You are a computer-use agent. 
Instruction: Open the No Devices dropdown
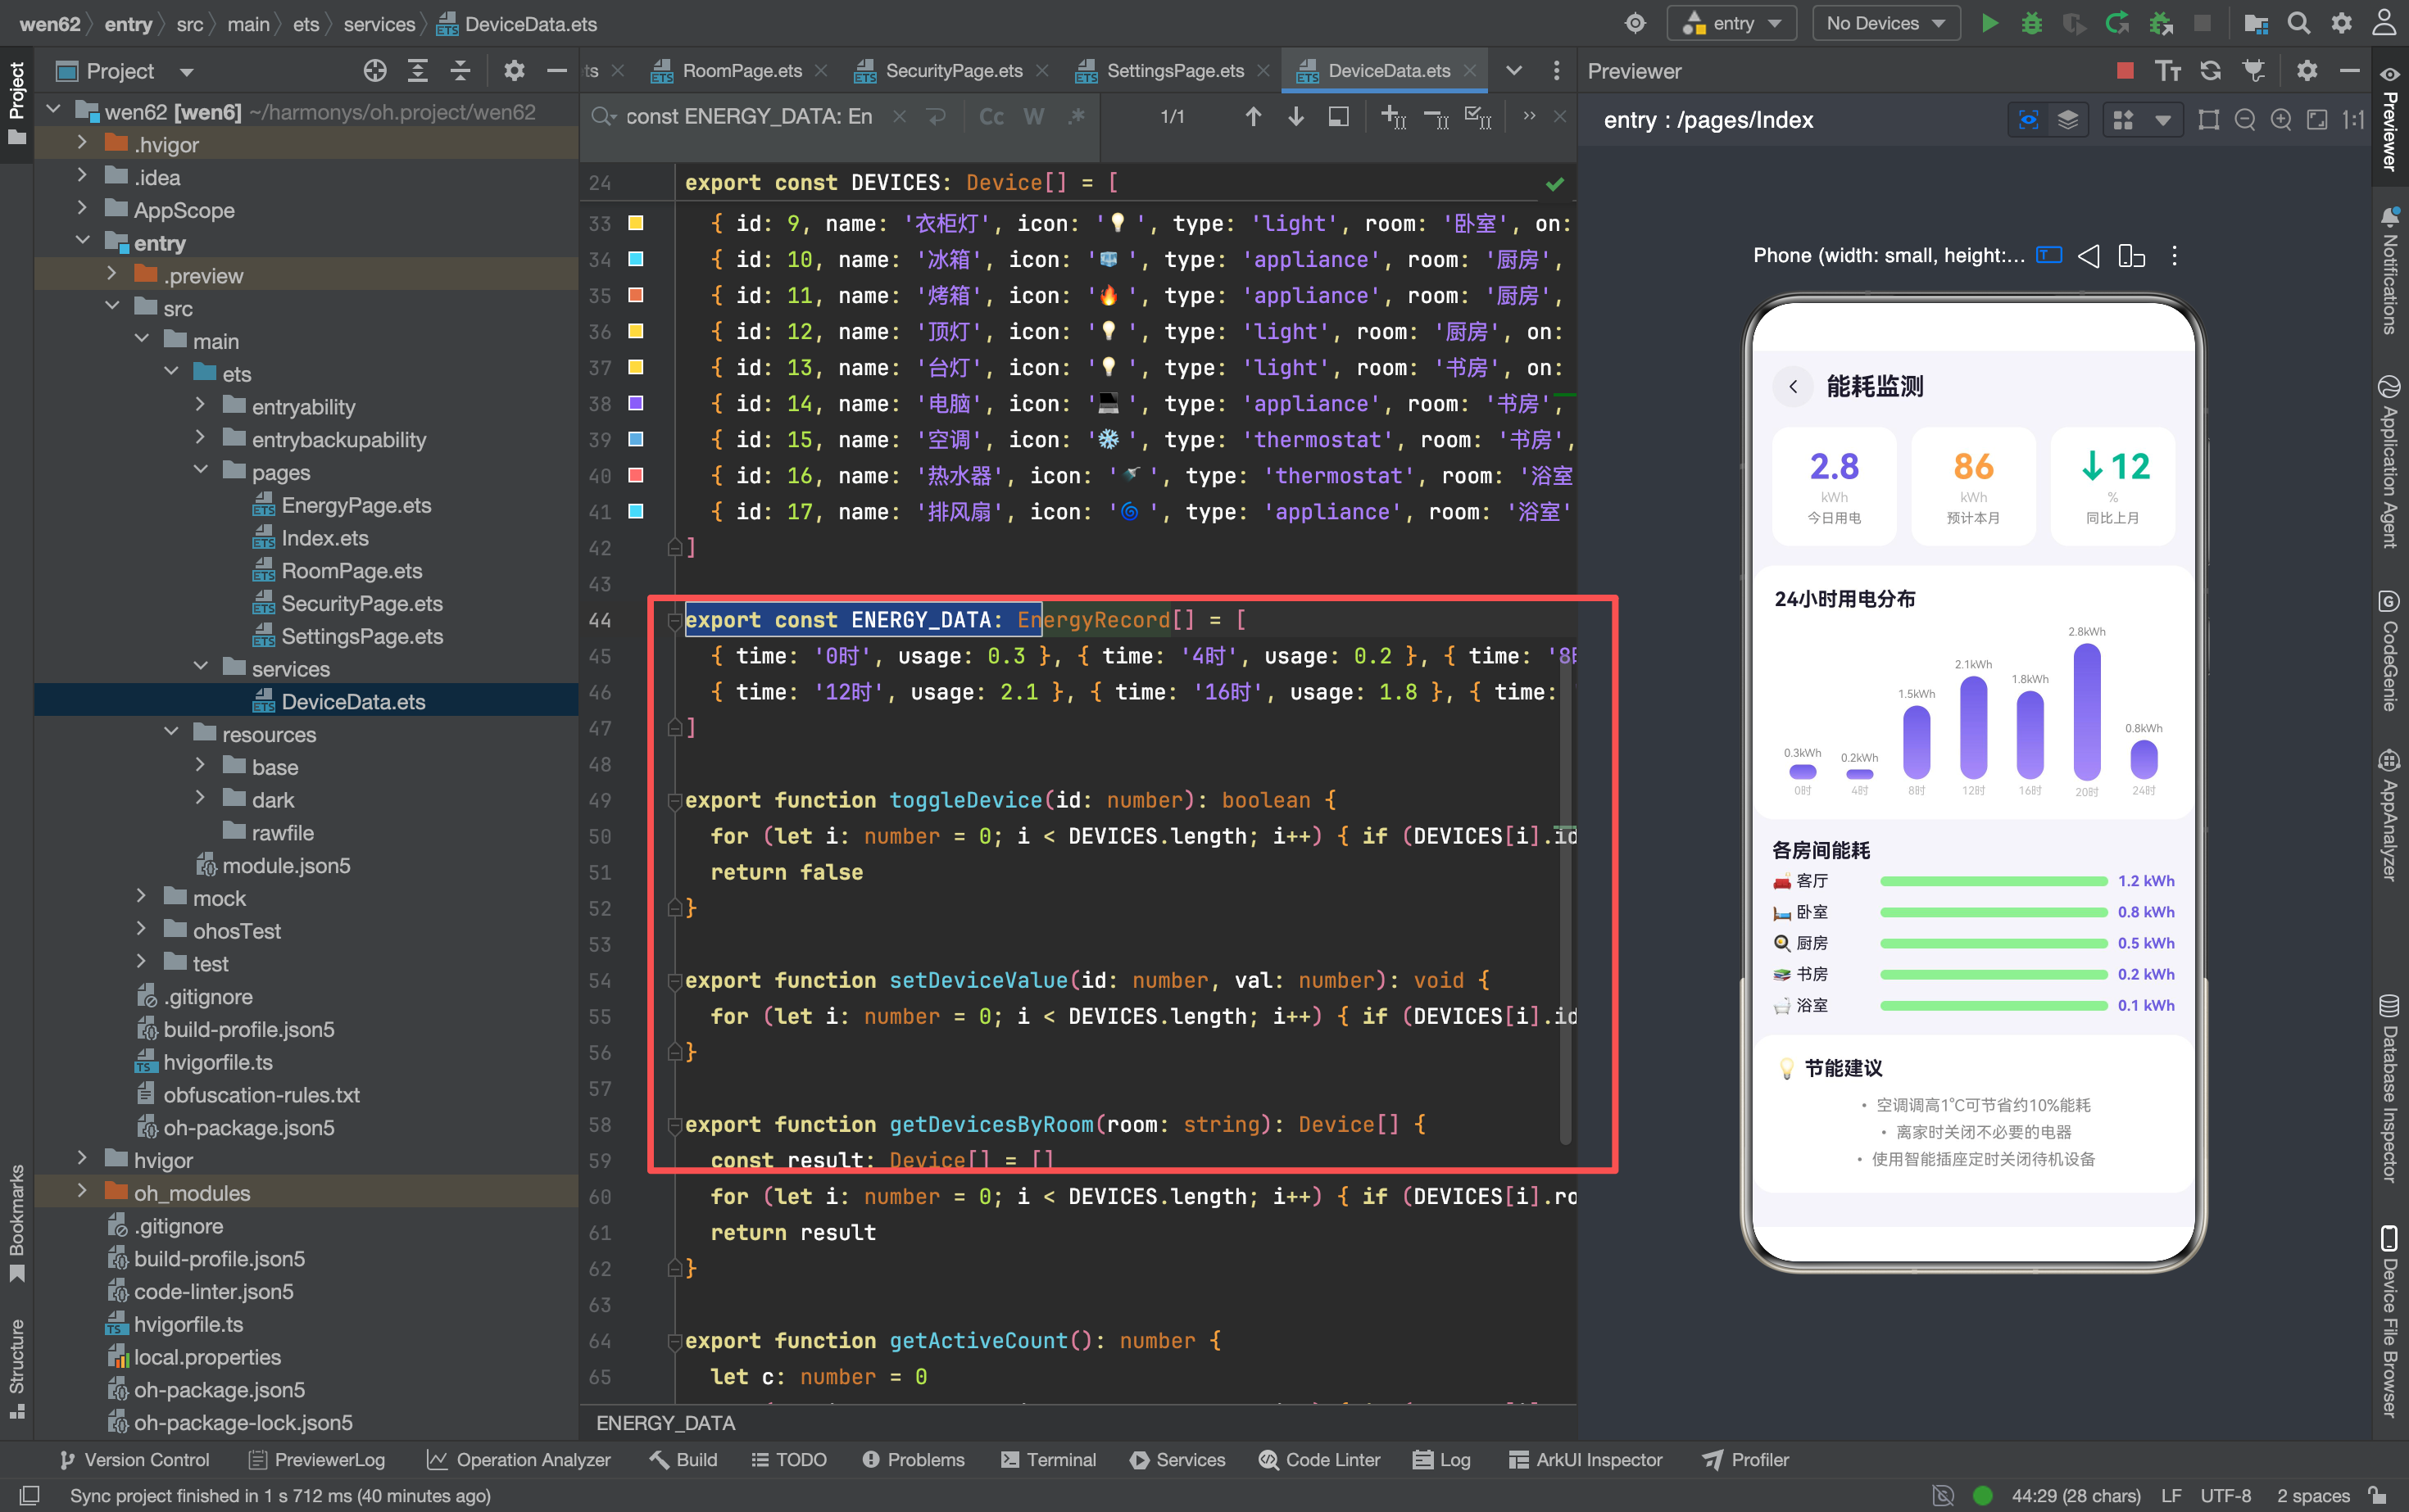(x=1885, y=23)
